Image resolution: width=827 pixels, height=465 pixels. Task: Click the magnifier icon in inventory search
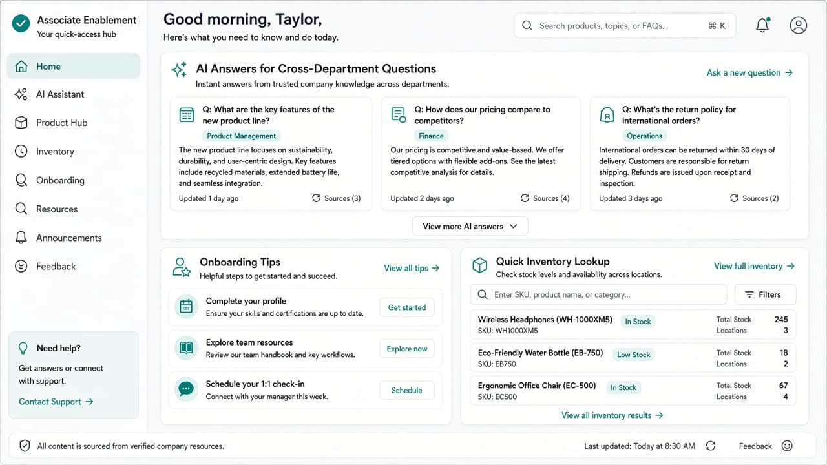[x=483, y=294]
